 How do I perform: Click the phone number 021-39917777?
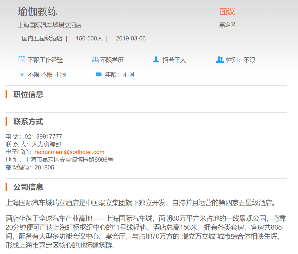pyautogui.click(x=43, y=136)
